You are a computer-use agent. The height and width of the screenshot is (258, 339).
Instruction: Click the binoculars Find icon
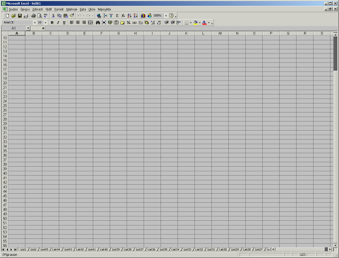98,23
